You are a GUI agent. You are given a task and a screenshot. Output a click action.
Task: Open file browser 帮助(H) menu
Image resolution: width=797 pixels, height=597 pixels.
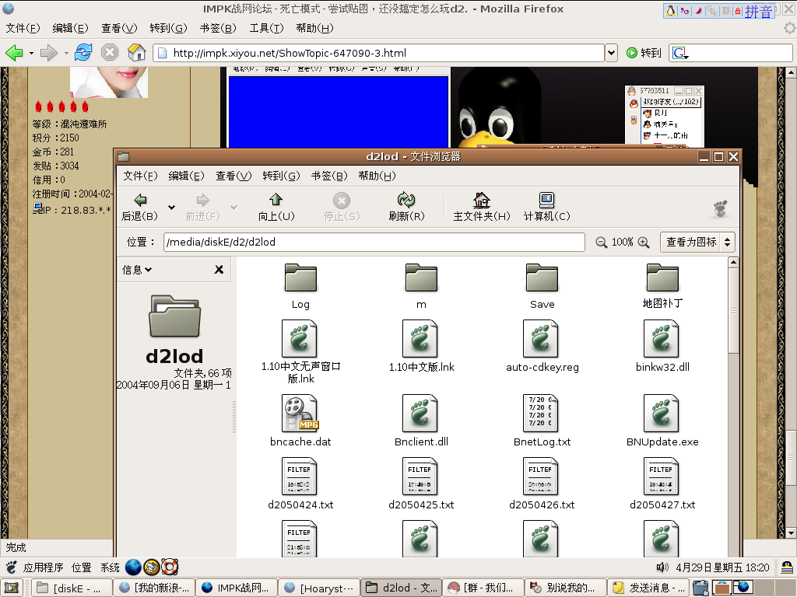(x=377, y=176)
